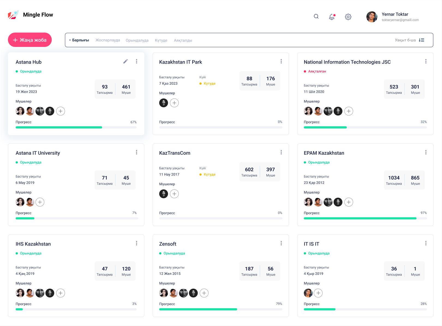Screen dimensions: 442x326
Task: Open Astana IT University options menu
Action: [137, 152]
